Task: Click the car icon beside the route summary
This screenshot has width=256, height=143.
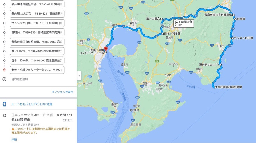Action: click(x=4, y=115)
